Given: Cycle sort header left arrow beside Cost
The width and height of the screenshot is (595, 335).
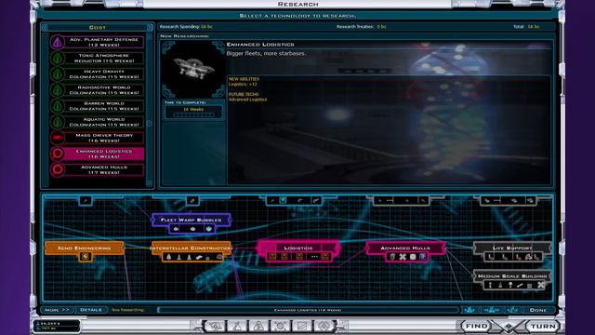Looking at the screenshot, I should pyautogui.click(x=45, y=27).
